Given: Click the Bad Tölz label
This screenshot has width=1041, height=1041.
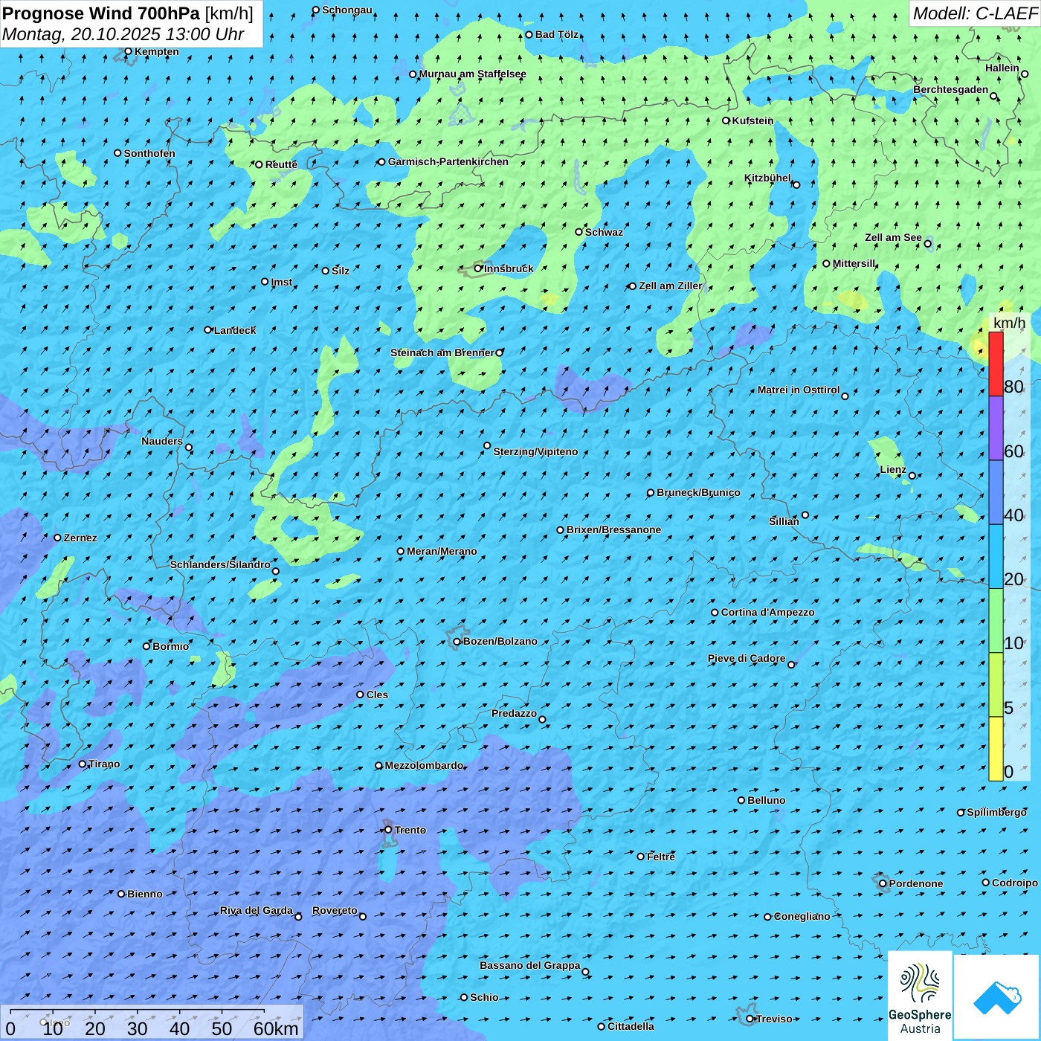Looking at the screenshot, I should 557,34.
